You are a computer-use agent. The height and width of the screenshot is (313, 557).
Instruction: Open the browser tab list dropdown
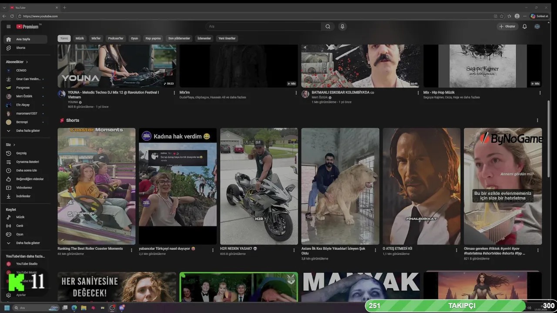point(4,7)
